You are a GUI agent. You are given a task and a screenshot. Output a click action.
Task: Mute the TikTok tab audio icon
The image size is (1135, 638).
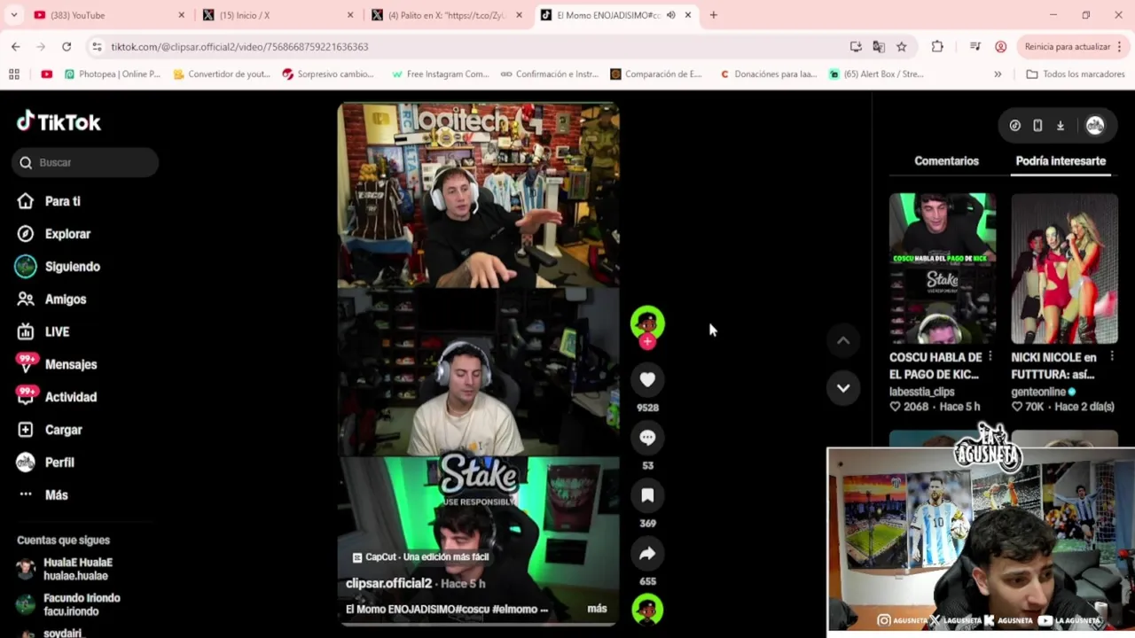tap(670, 15)
